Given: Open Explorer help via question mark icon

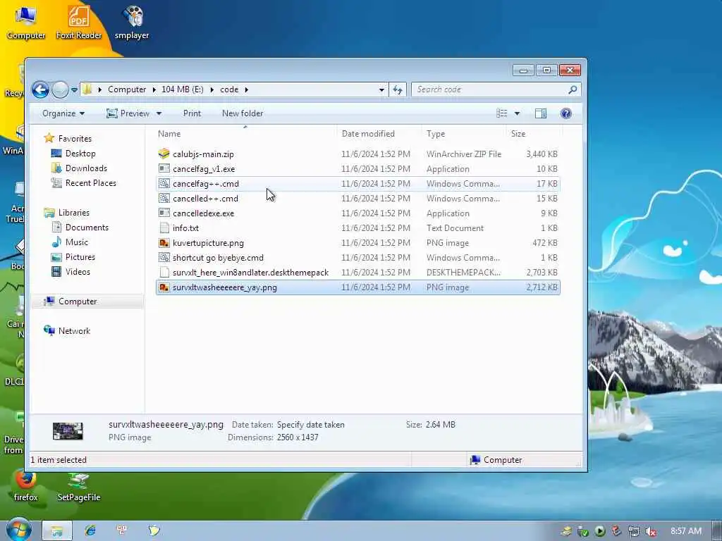Looking at the screenshot, I should coord(566,113).
